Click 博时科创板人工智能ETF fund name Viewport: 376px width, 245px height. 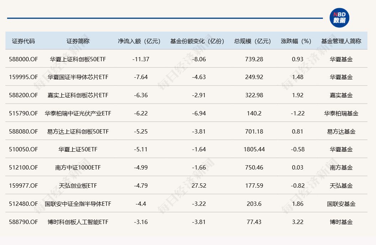(78, 222)
